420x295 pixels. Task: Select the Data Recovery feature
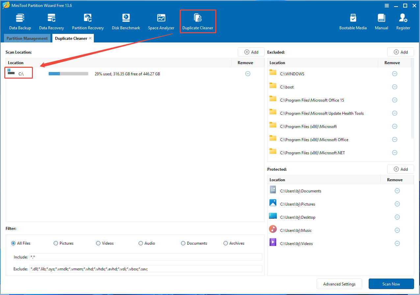(x=51, y=20)
